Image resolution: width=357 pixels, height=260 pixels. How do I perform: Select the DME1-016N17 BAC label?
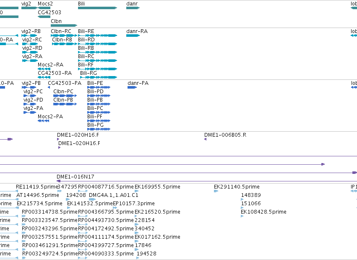pyautogui.click(x=76, y=177)
